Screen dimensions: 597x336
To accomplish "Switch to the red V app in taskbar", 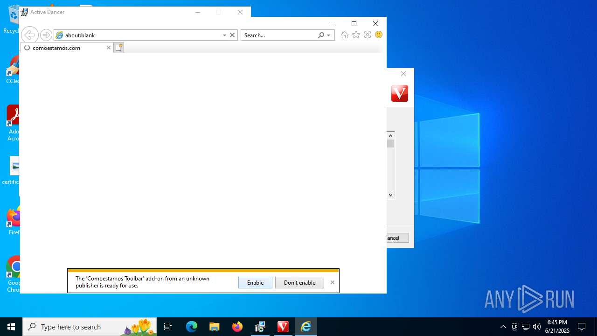I will pyautogui.click(x=283, y=327).
